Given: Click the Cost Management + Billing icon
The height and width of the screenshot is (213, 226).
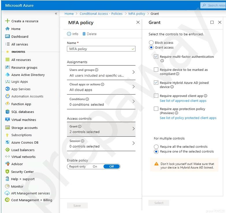Looking at the screenshot, I should point(7,200).
